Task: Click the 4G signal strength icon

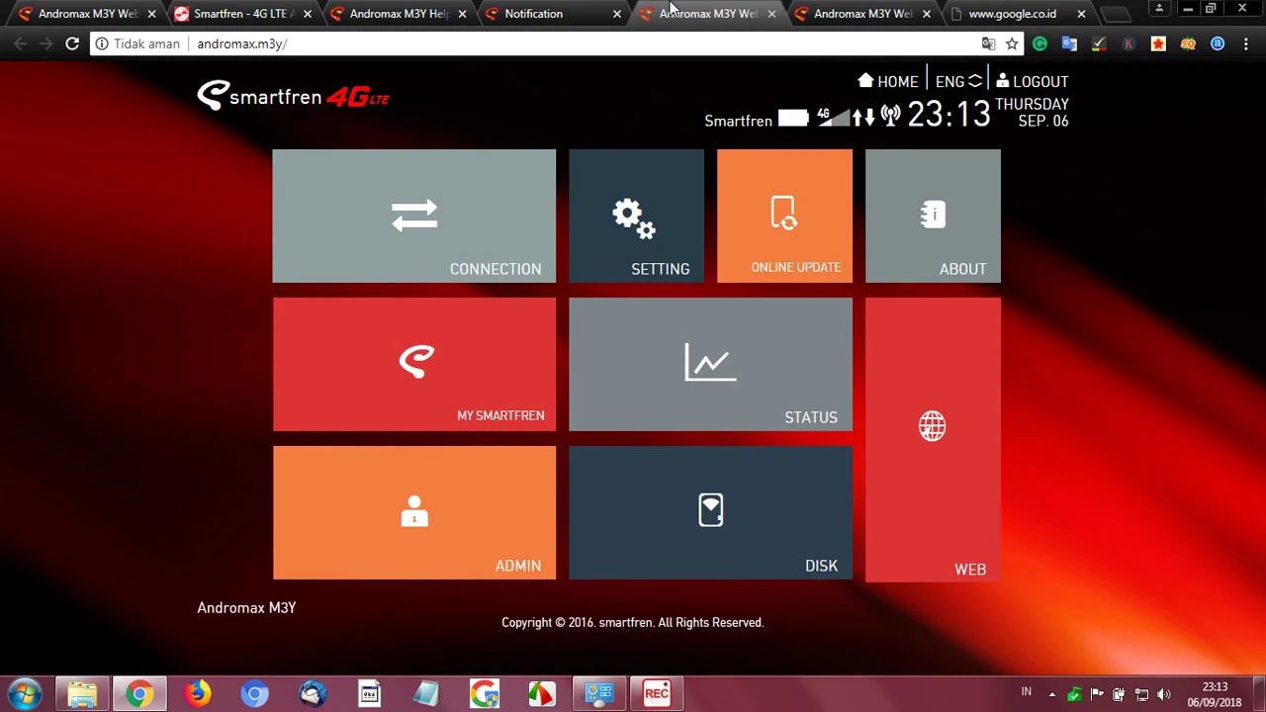Action: [x=832, y=118]
